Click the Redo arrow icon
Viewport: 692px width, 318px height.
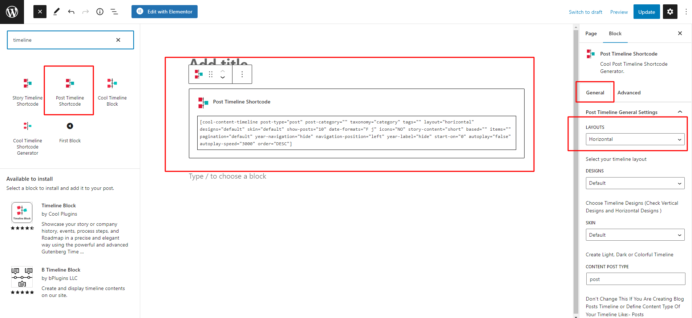[x=85, y=12]
